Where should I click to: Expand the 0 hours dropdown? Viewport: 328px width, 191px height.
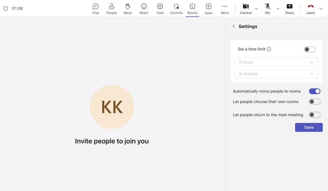[x=276, y=62]
